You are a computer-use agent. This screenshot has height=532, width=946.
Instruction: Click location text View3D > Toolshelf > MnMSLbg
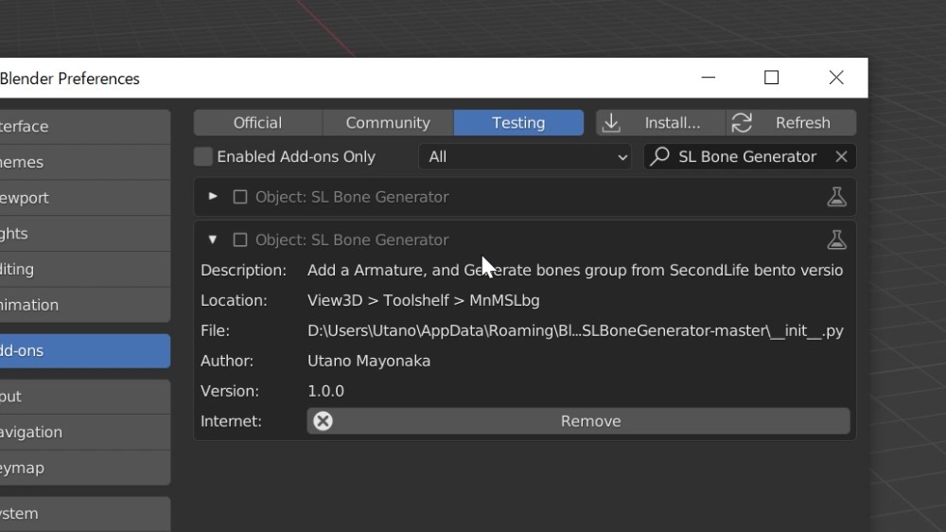[x=424, y=301]
